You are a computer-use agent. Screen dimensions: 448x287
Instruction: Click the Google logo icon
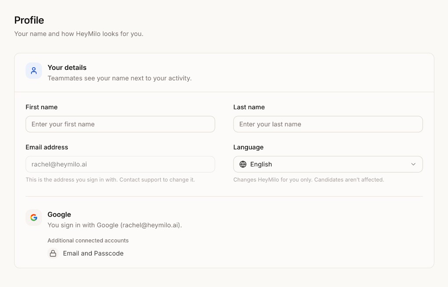34,218
